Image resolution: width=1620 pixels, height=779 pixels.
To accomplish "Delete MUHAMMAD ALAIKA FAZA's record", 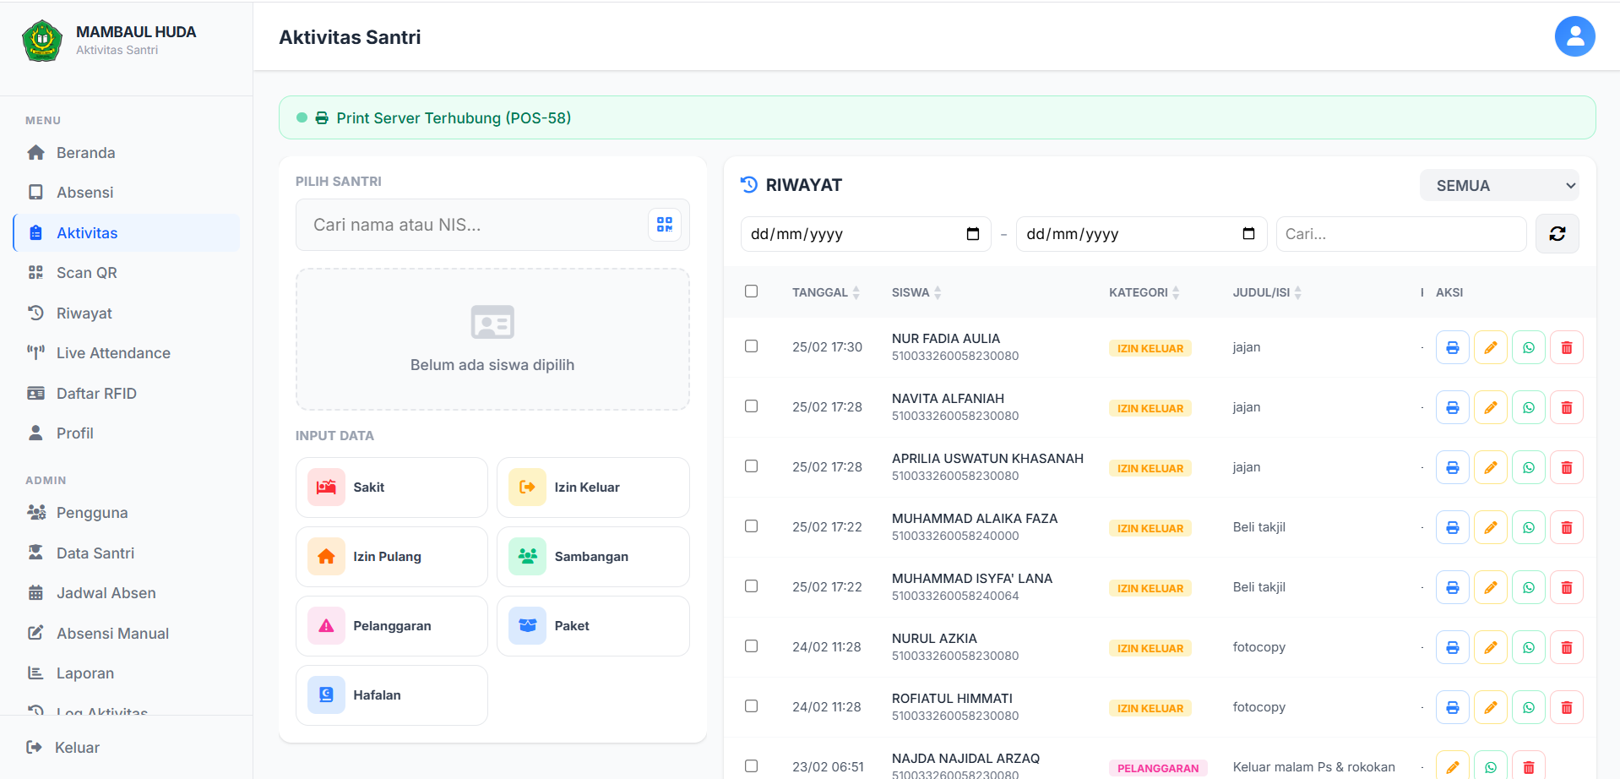I will [x=1566, y=528].
